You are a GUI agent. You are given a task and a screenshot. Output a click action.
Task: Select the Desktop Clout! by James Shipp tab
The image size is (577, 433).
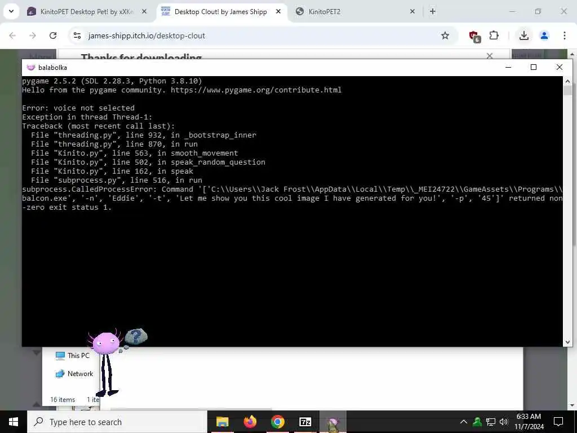[x=221, y=12]
